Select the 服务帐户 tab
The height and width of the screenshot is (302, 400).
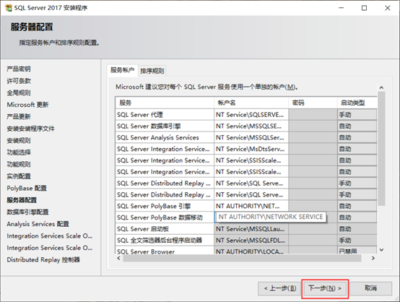(123, 70)
